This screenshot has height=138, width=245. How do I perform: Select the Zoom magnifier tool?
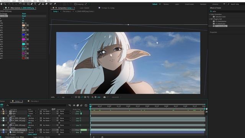(x=5, y=4)
